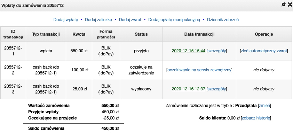
Task: Select the Kwota column header
Action: pyautogui.click(x=79, y=34)
